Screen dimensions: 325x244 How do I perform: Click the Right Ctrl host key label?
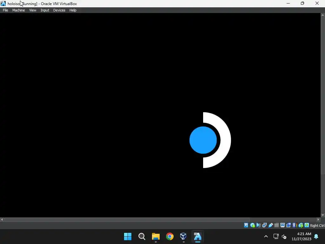point(317,226)
